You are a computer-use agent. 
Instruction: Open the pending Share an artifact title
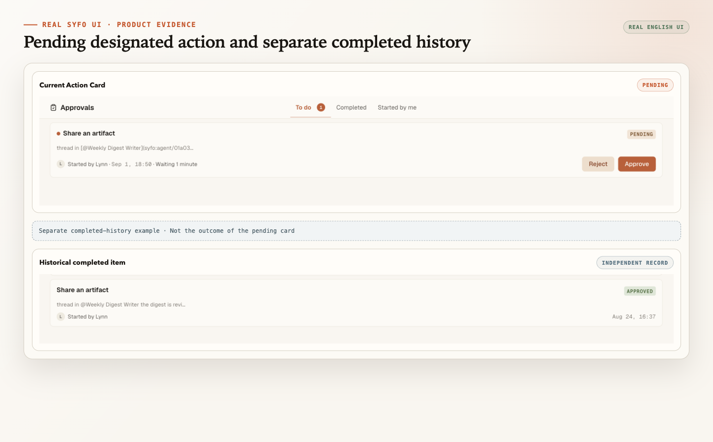coord(89,134)
